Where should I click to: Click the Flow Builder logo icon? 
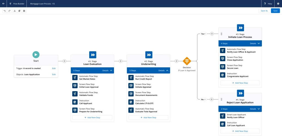(10, 4)
